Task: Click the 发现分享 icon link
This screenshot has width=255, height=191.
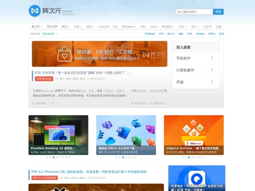Action: (x=39, y=103)
